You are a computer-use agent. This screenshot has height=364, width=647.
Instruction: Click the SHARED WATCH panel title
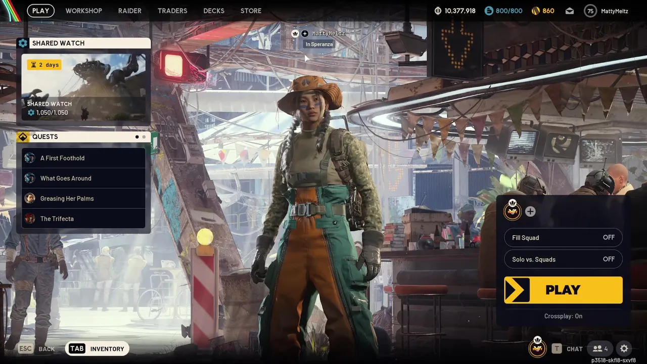(58, 43)
